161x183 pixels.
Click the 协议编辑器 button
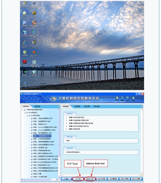tap(113, 179)
